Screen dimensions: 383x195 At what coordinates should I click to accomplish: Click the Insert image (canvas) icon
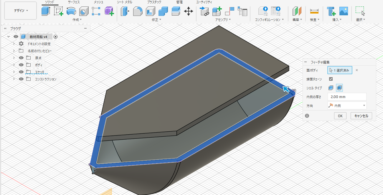click(x=344, y=11)
